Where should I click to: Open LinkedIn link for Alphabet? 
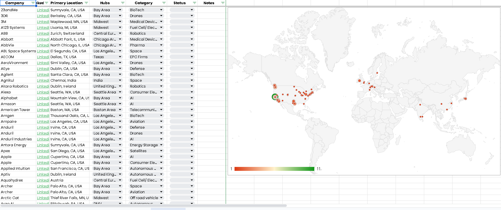(x=43, y=98)
